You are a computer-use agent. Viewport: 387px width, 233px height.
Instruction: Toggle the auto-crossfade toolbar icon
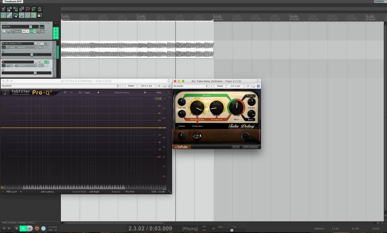(3, 15)
